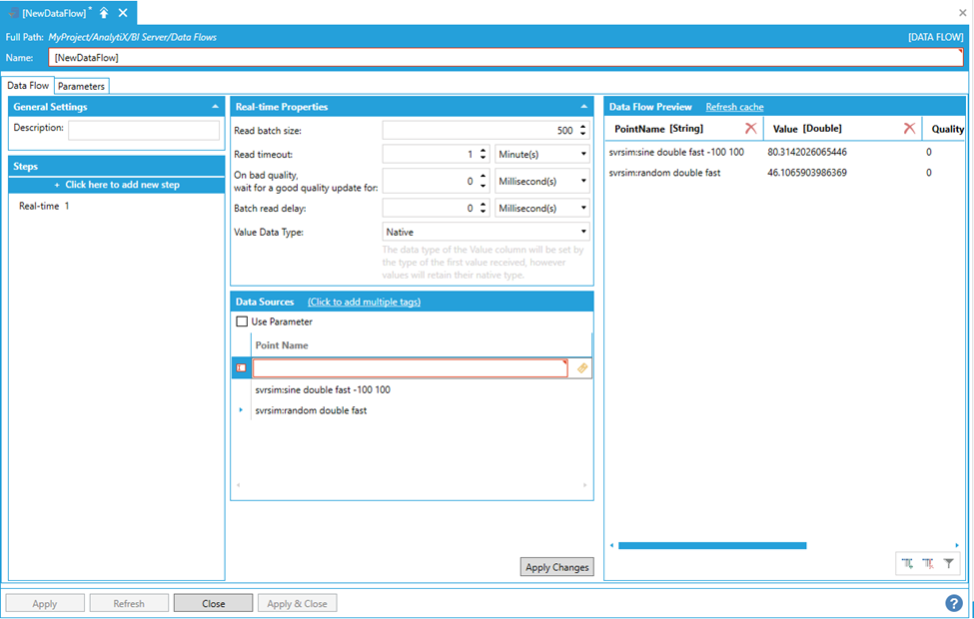Switch to the Parameters tab
This screenshot has height=619, width=974.
coord(81,86)
